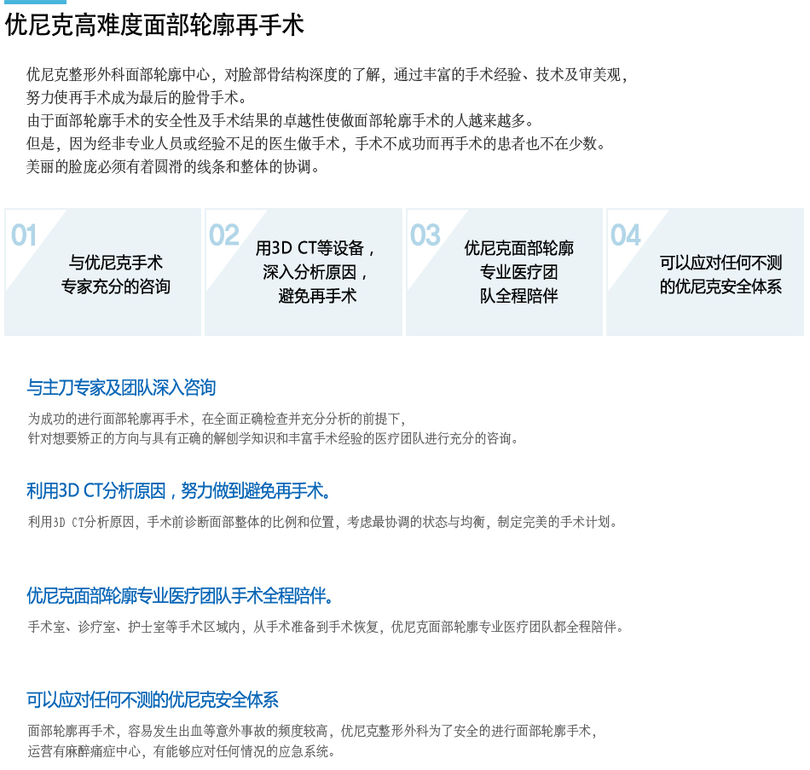Click the number 01 label
The width and height of the screenshot is (810, 770).
24,235
